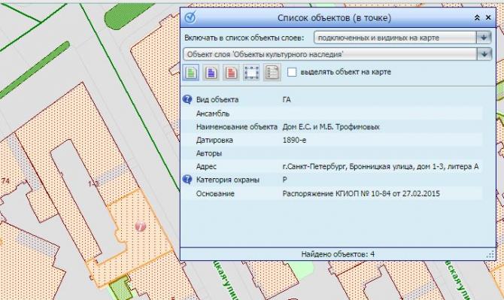Click 'Найдено объектов: 4' status text
This screenshot has width=504, height=300.
(338, 254)
